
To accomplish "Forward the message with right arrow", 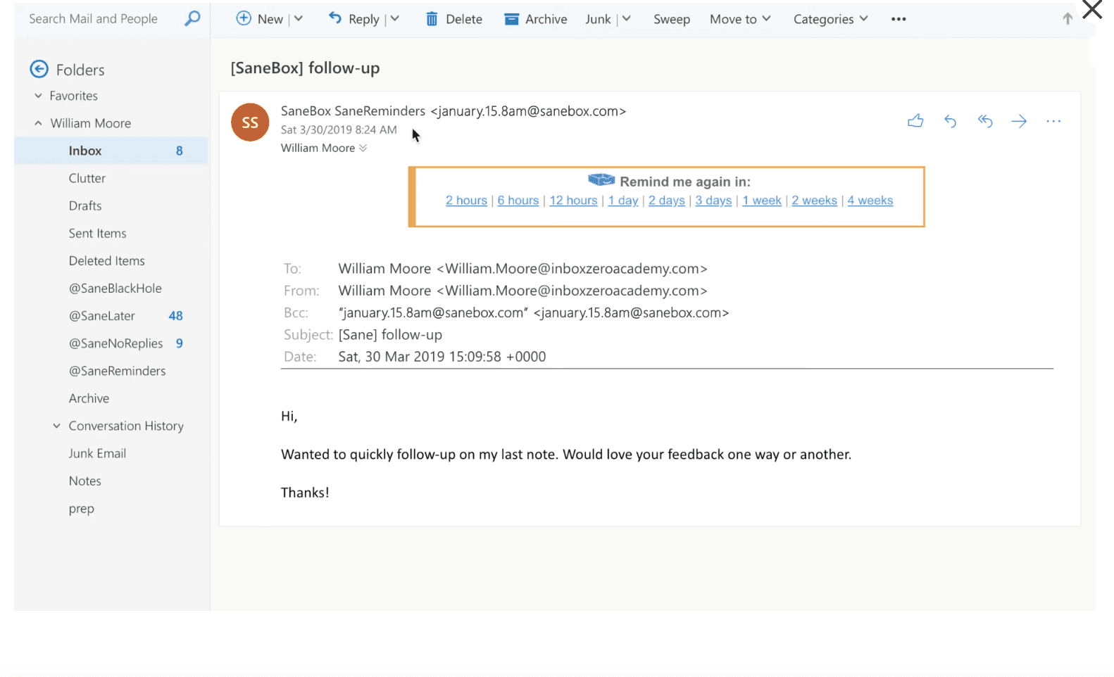I will pos(1019,121).
